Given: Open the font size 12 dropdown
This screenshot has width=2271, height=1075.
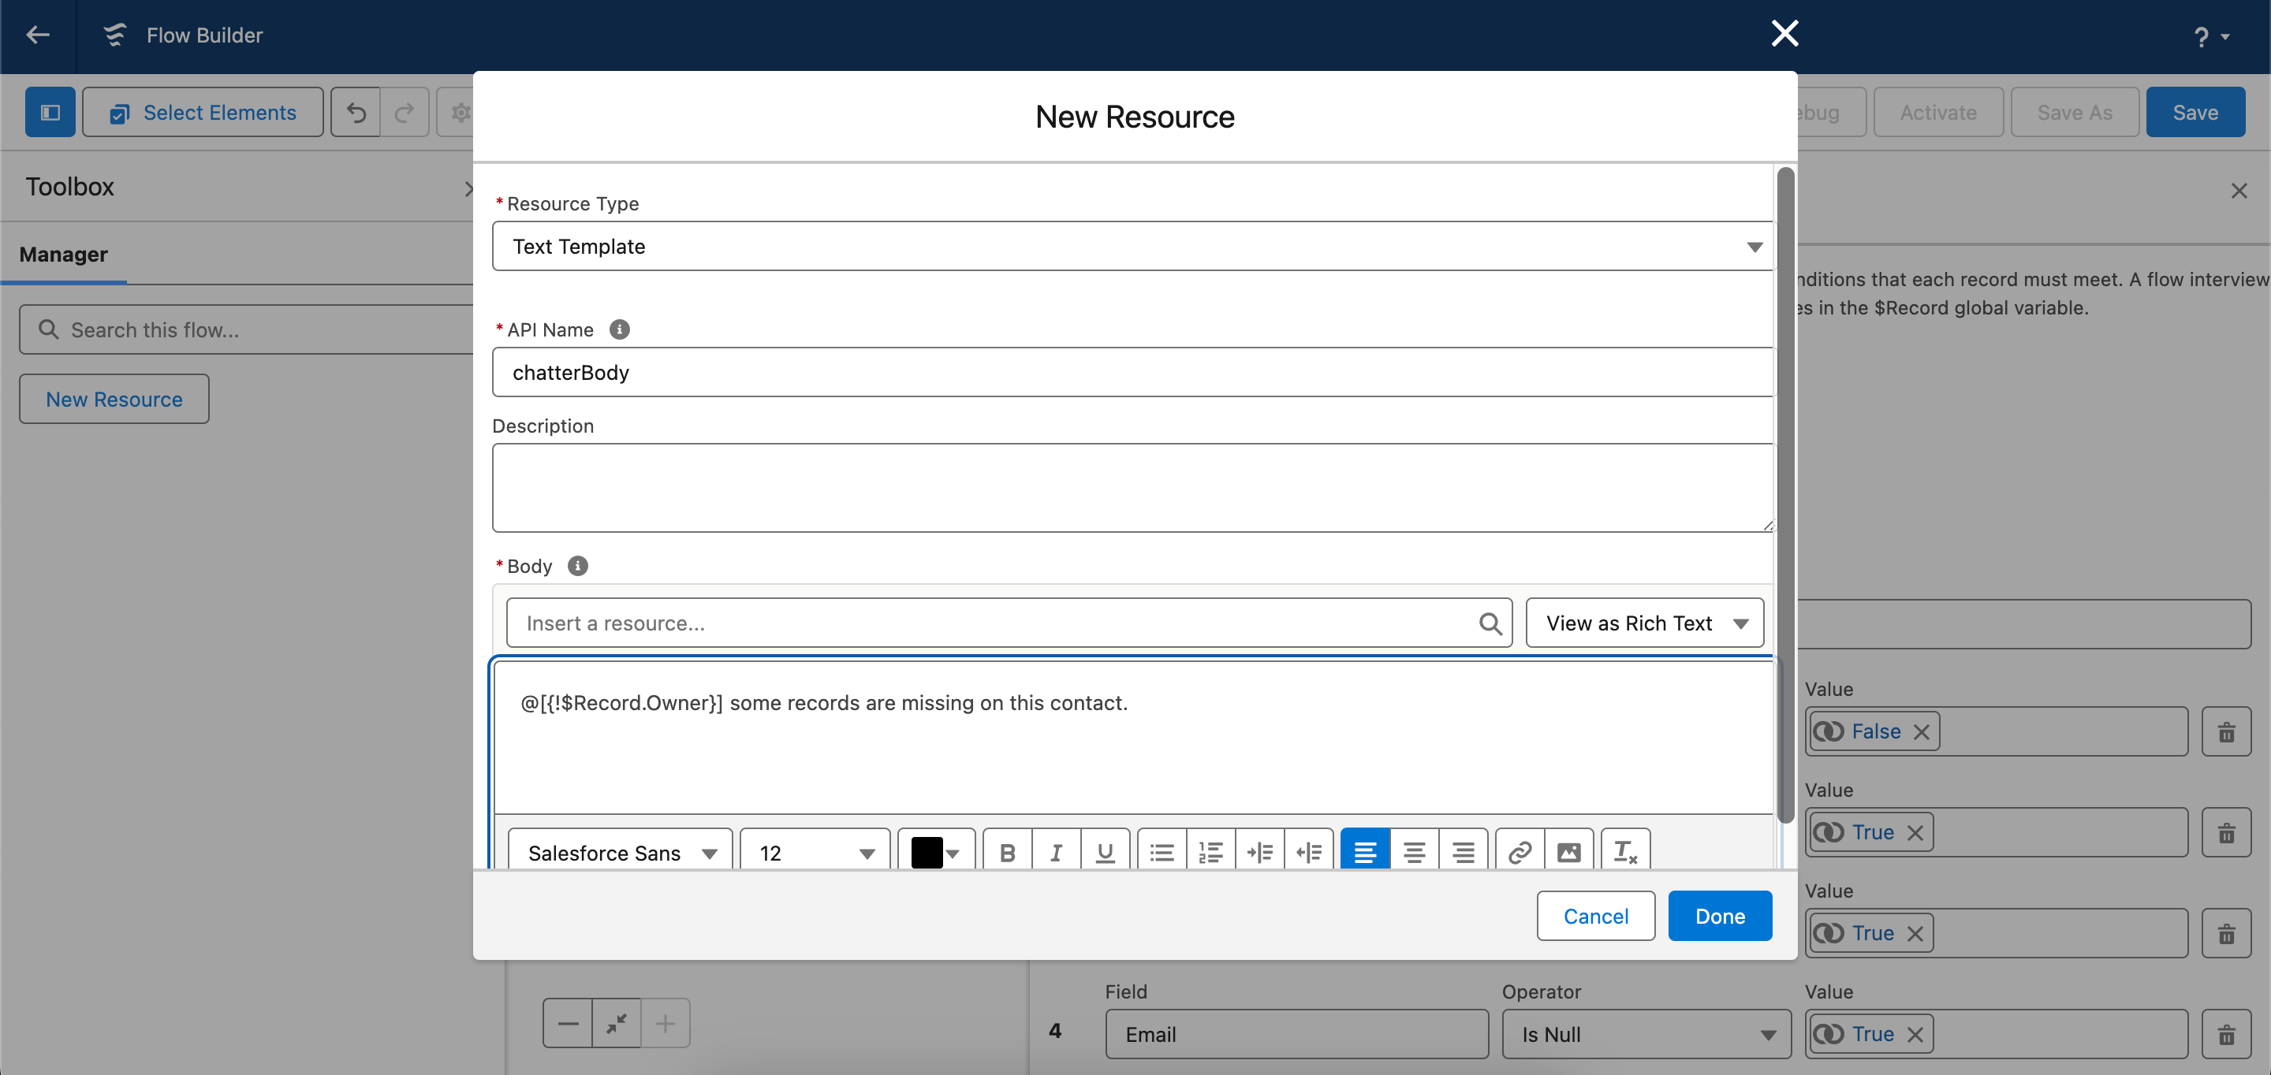Looking at the screenshot, I should tap(815, 852).
